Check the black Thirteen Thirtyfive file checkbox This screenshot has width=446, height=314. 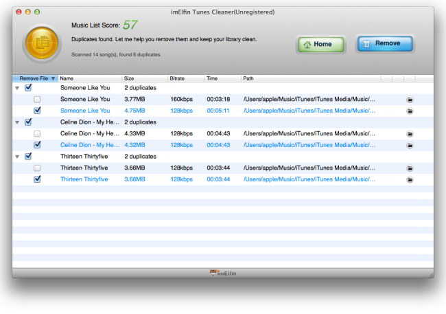(37, 168)
